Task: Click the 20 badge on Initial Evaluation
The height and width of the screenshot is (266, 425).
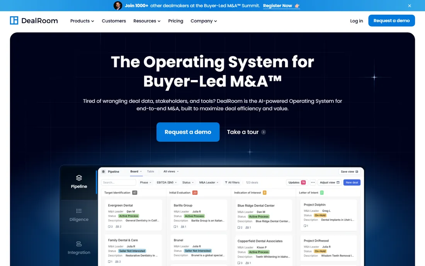Action: coord(195,193)
